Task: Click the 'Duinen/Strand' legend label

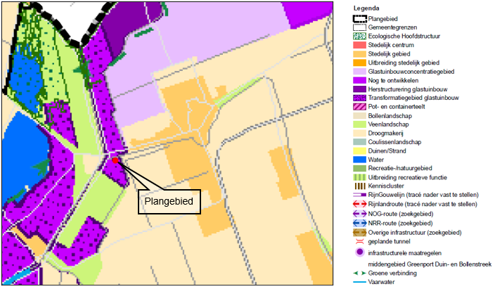Action: [x=387, y=151]
